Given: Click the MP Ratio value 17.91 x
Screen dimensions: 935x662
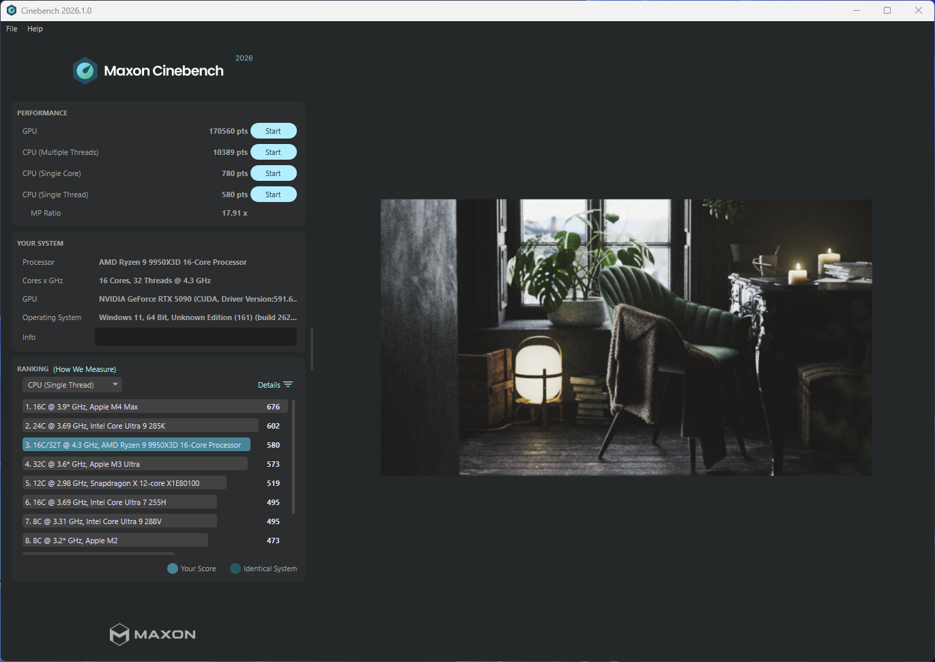Looking at the screenshot, I should pos(234,213).
